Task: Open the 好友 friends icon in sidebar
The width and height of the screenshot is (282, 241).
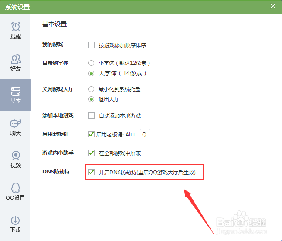Action: point(16,59)
